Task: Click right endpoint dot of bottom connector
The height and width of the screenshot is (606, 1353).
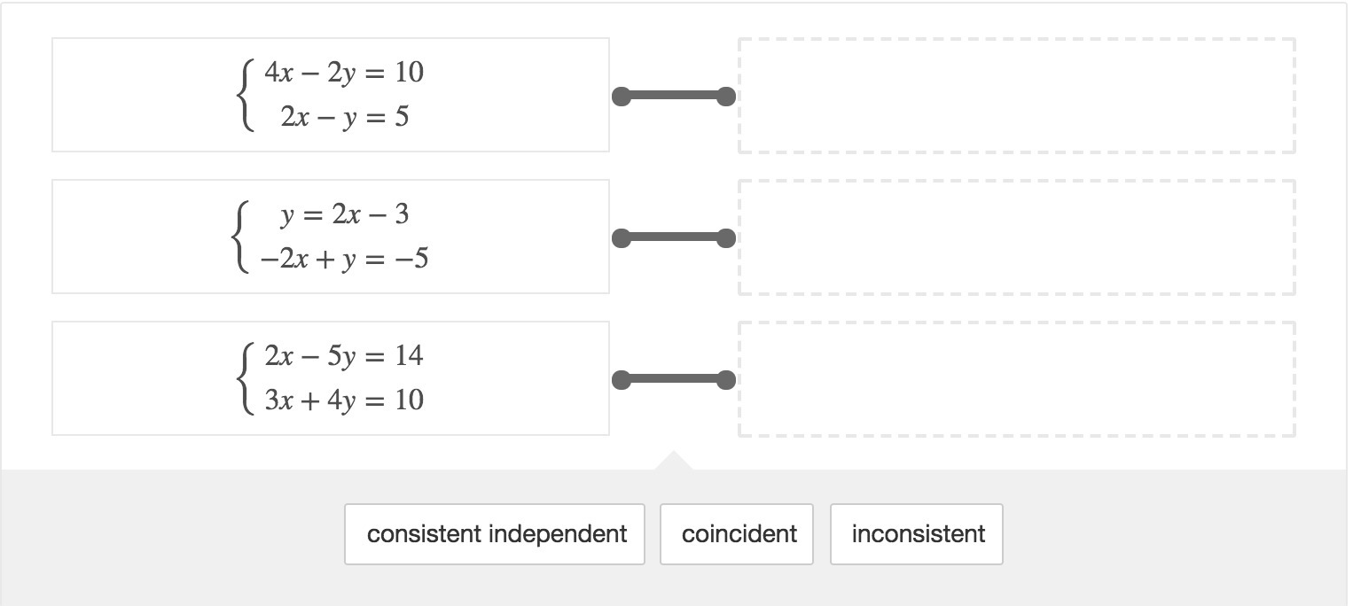Action: pyautogui.click(x=726, y=379)
